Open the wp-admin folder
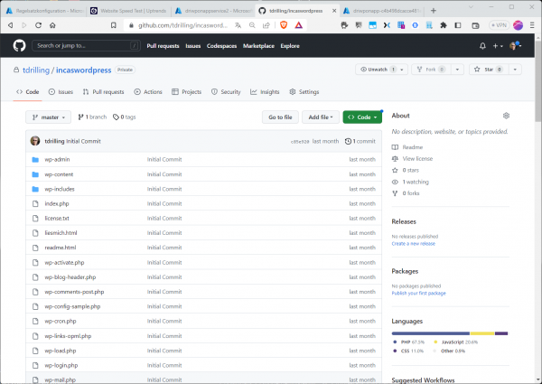The height and width of the screenshot is (384, 542). (x=57, y=159)
